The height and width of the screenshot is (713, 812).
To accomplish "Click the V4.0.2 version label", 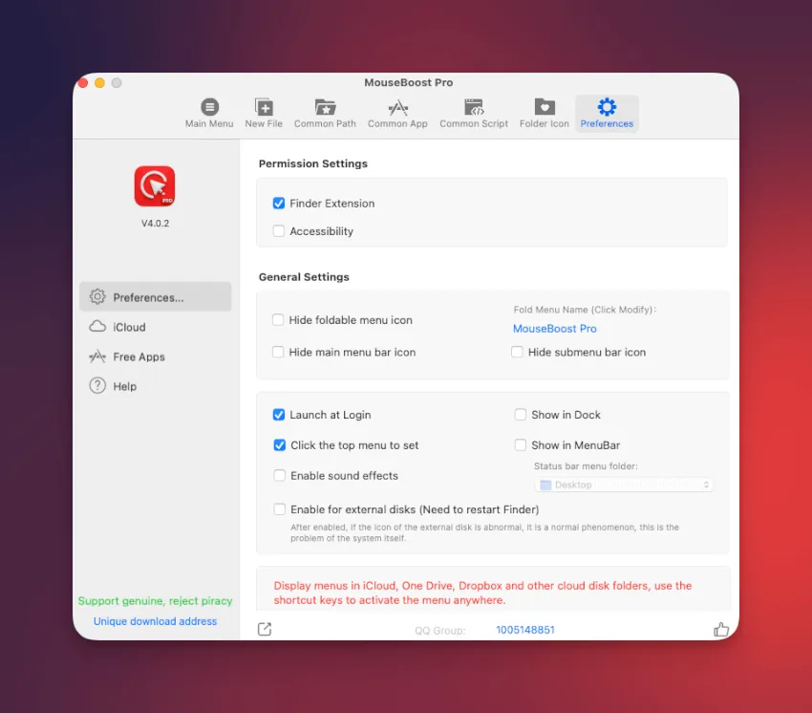I will (155, 224).
